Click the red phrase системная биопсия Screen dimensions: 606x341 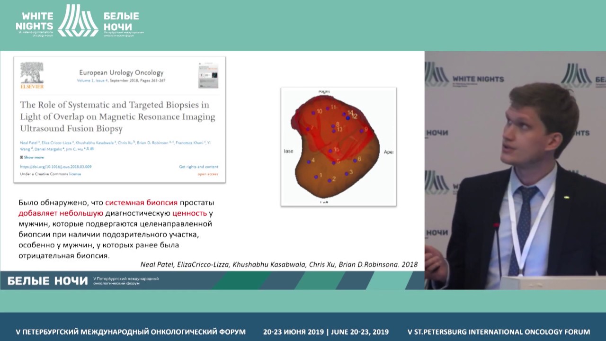point(142,202)
